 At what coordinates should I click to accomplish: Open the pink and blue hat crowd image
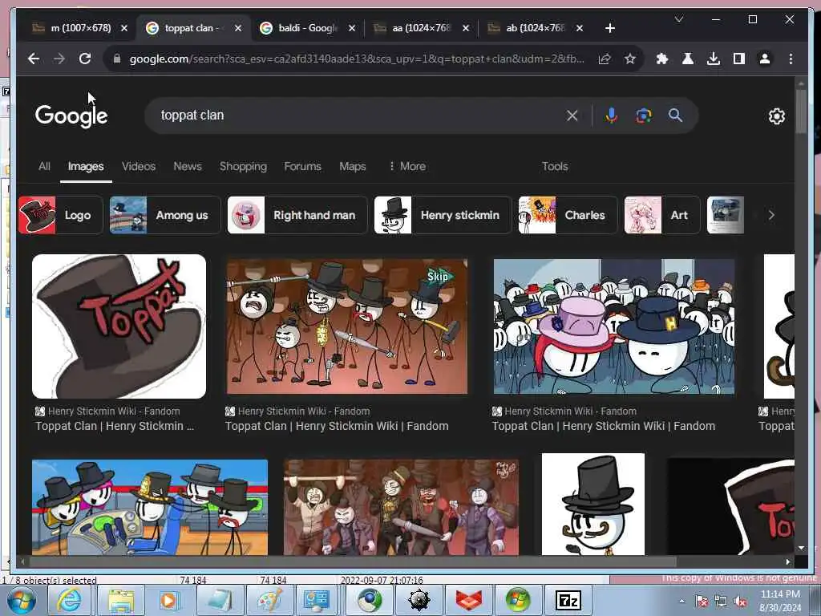click(x=613, y=326)
